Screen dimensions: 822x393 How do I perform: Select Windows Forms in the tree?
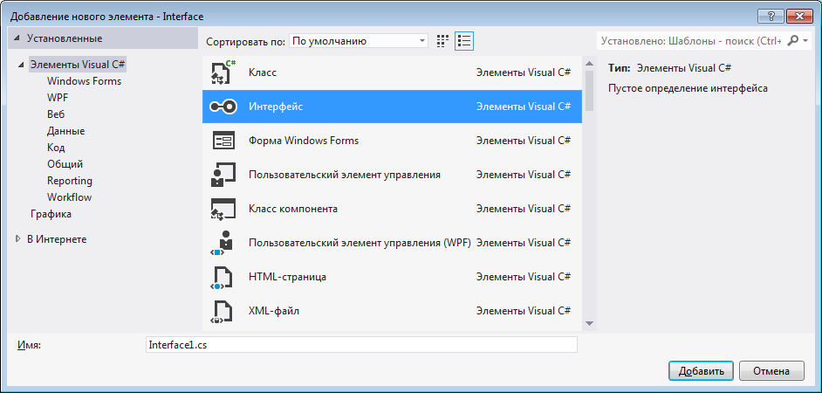84,81
